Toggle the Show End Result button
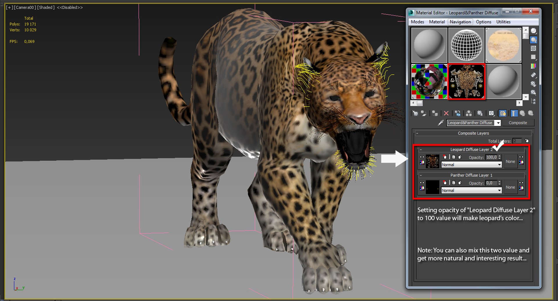 coord(514,113)
